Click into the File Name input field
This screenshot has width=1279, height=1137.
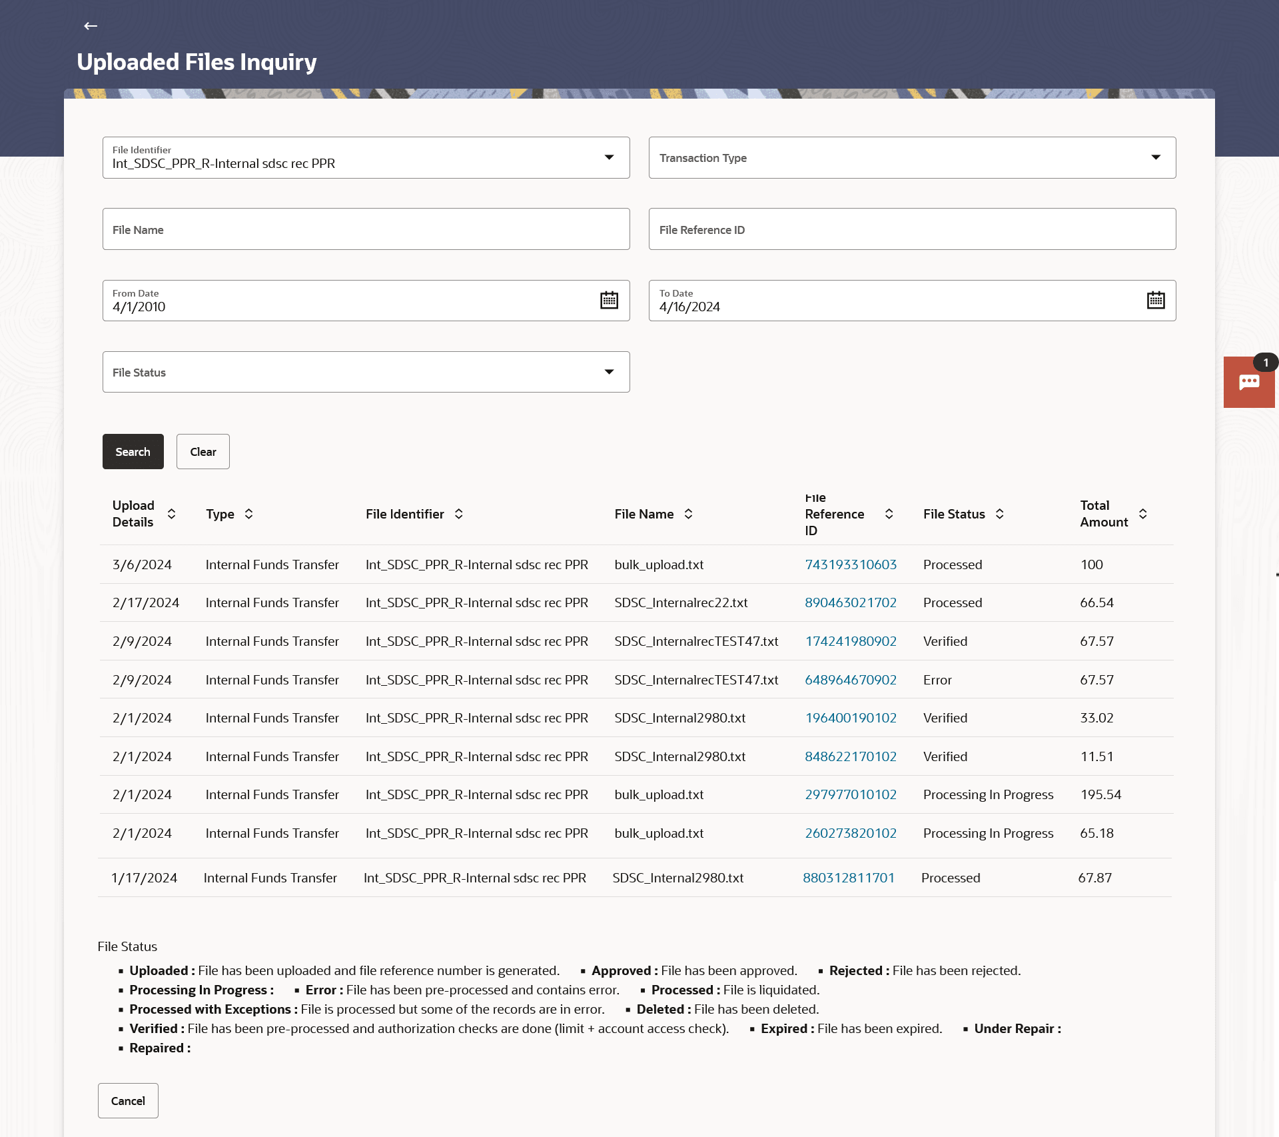366,229
